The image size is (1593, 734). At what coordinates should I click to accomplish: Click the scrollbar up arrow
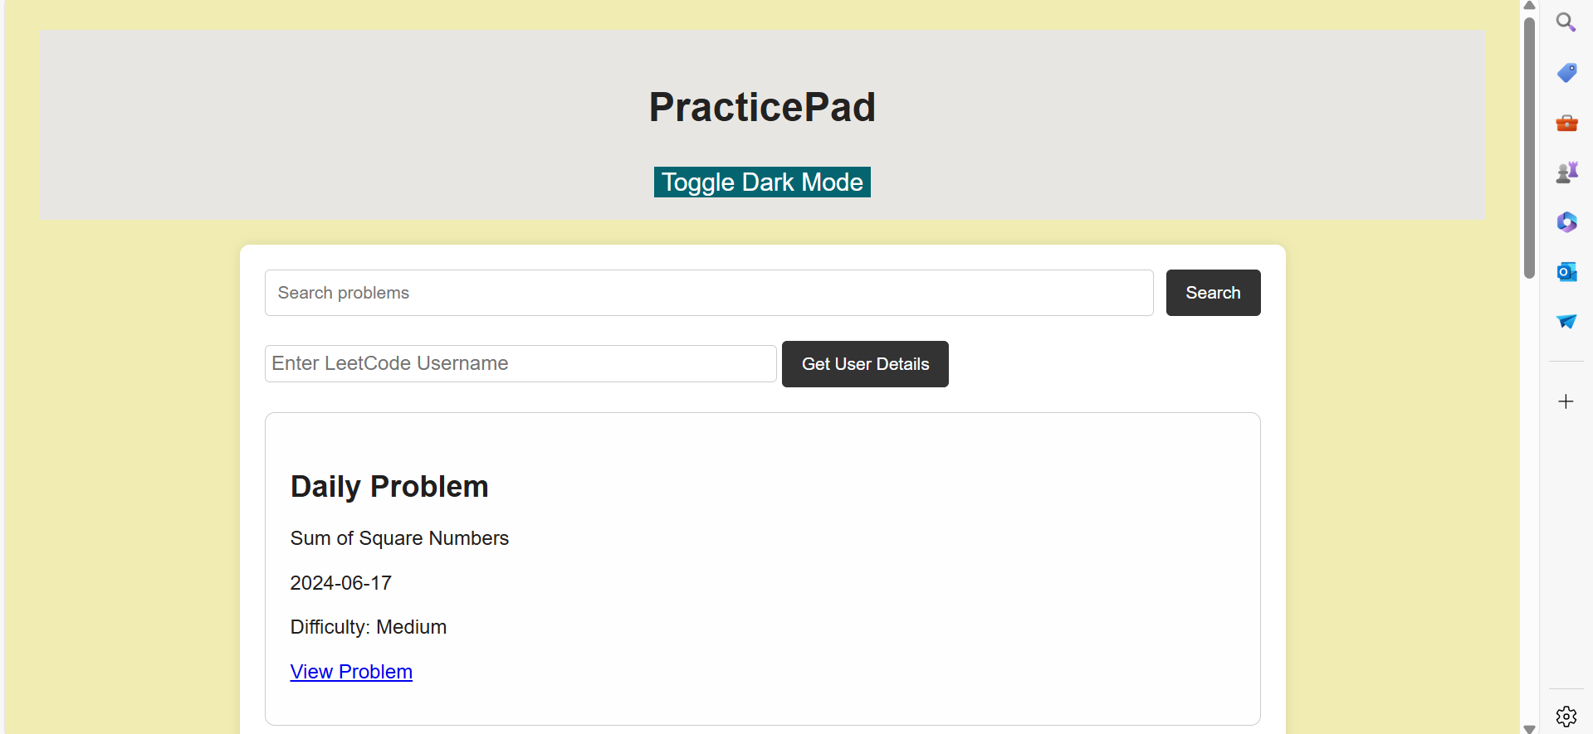[x=1528, y=6]
